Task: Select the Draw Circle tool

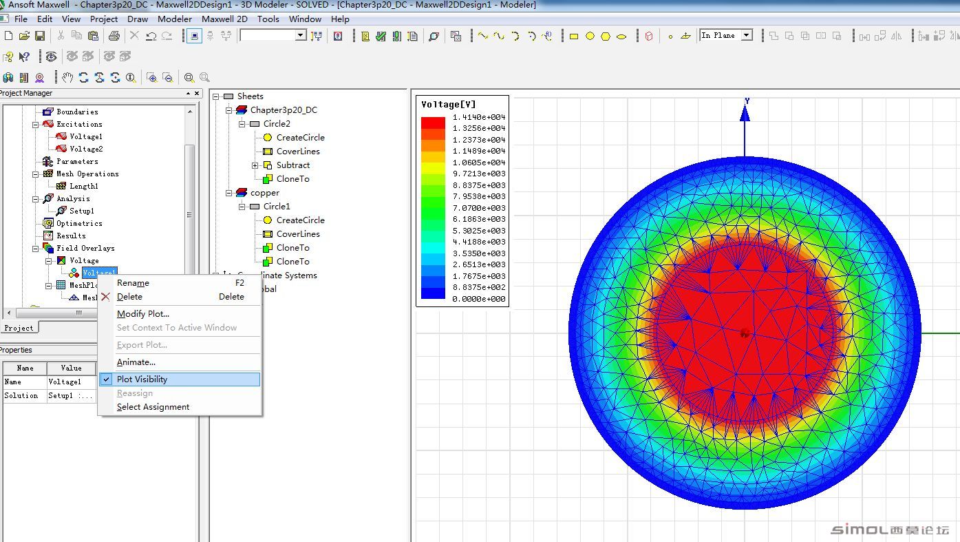Action: (590, 36)
